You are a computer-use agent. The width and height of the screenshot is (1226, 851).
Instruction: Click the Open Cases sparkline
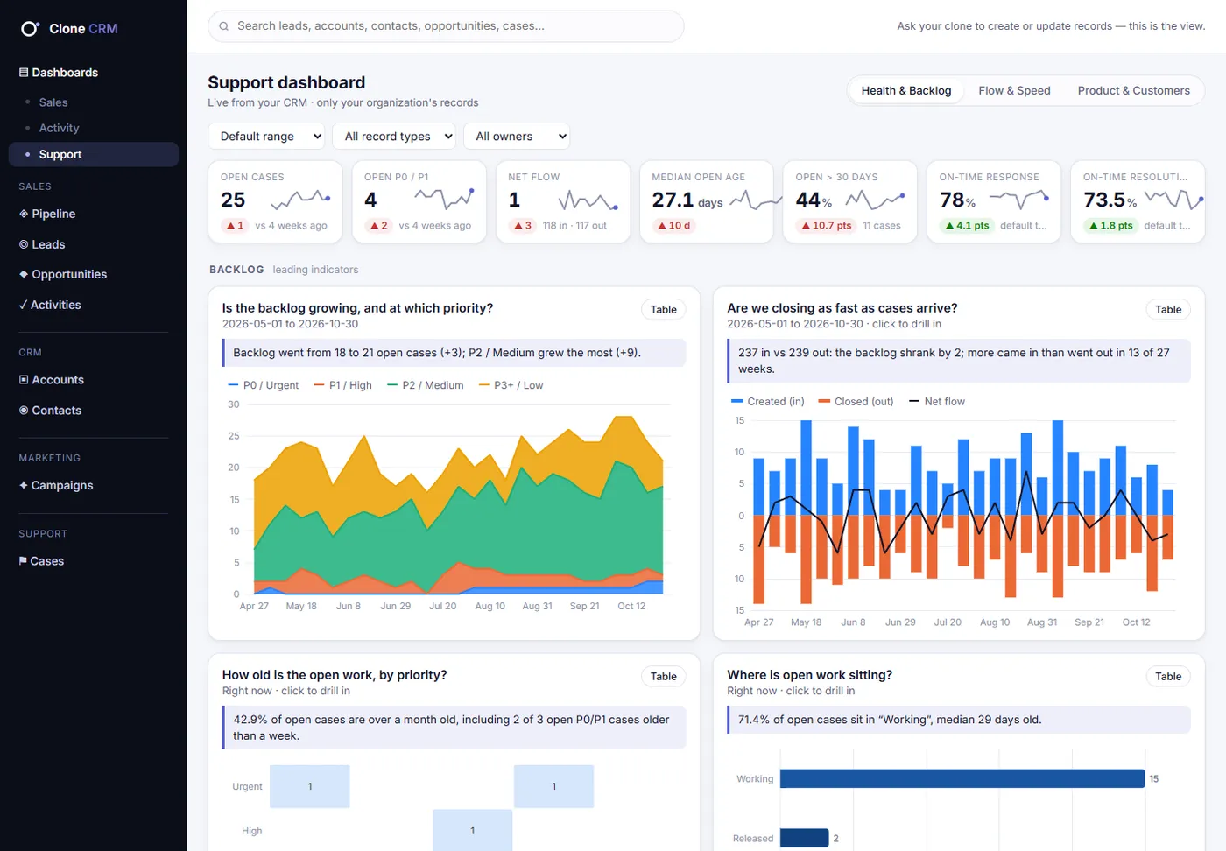300,200
